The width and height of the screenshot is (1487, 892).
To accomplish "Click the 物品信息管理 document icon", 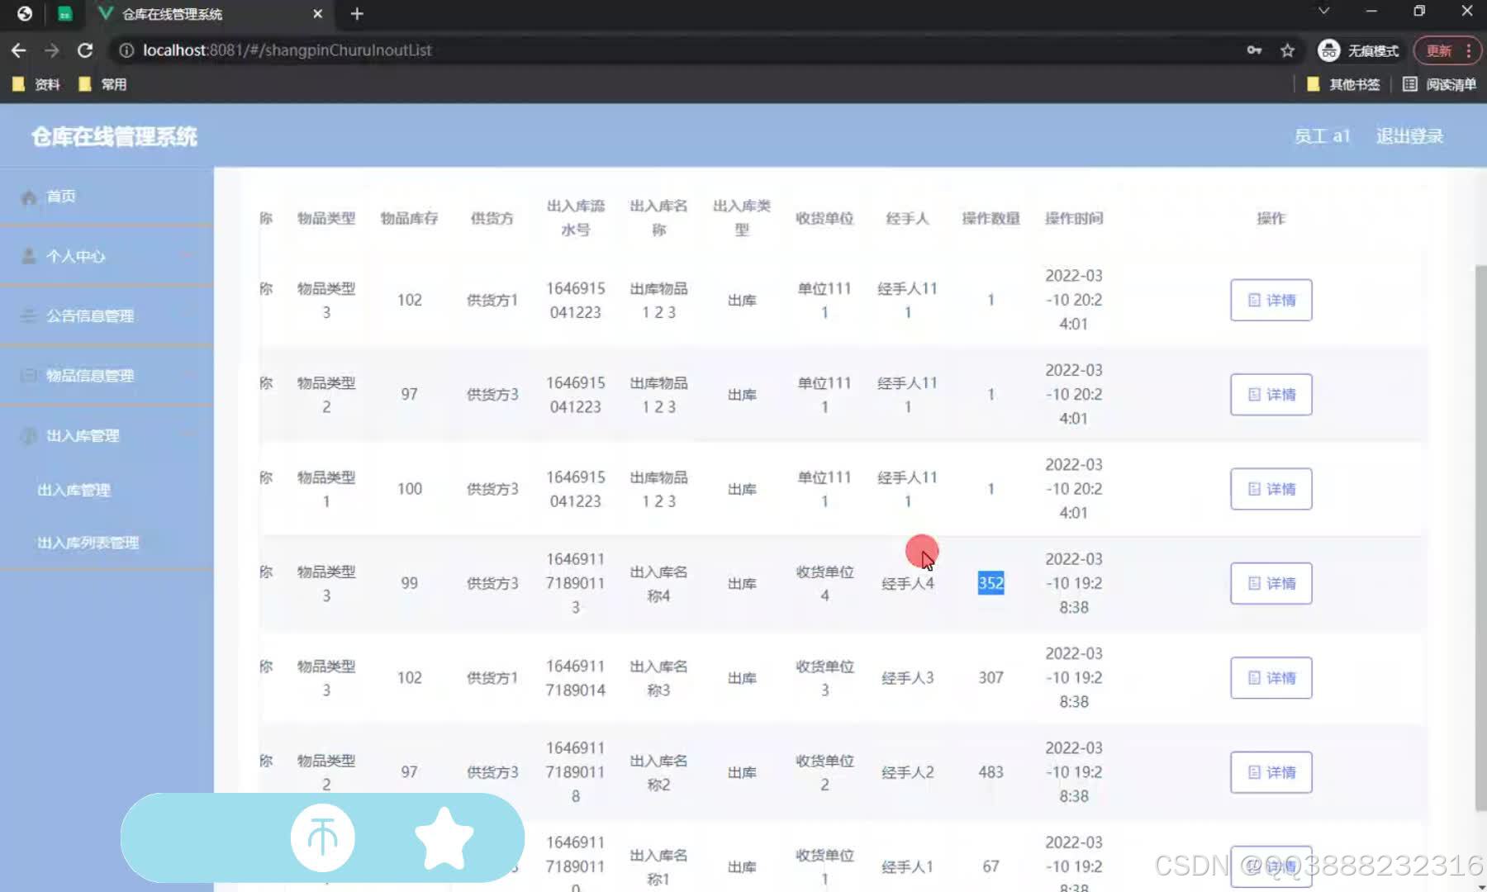I will click(27, 375).
